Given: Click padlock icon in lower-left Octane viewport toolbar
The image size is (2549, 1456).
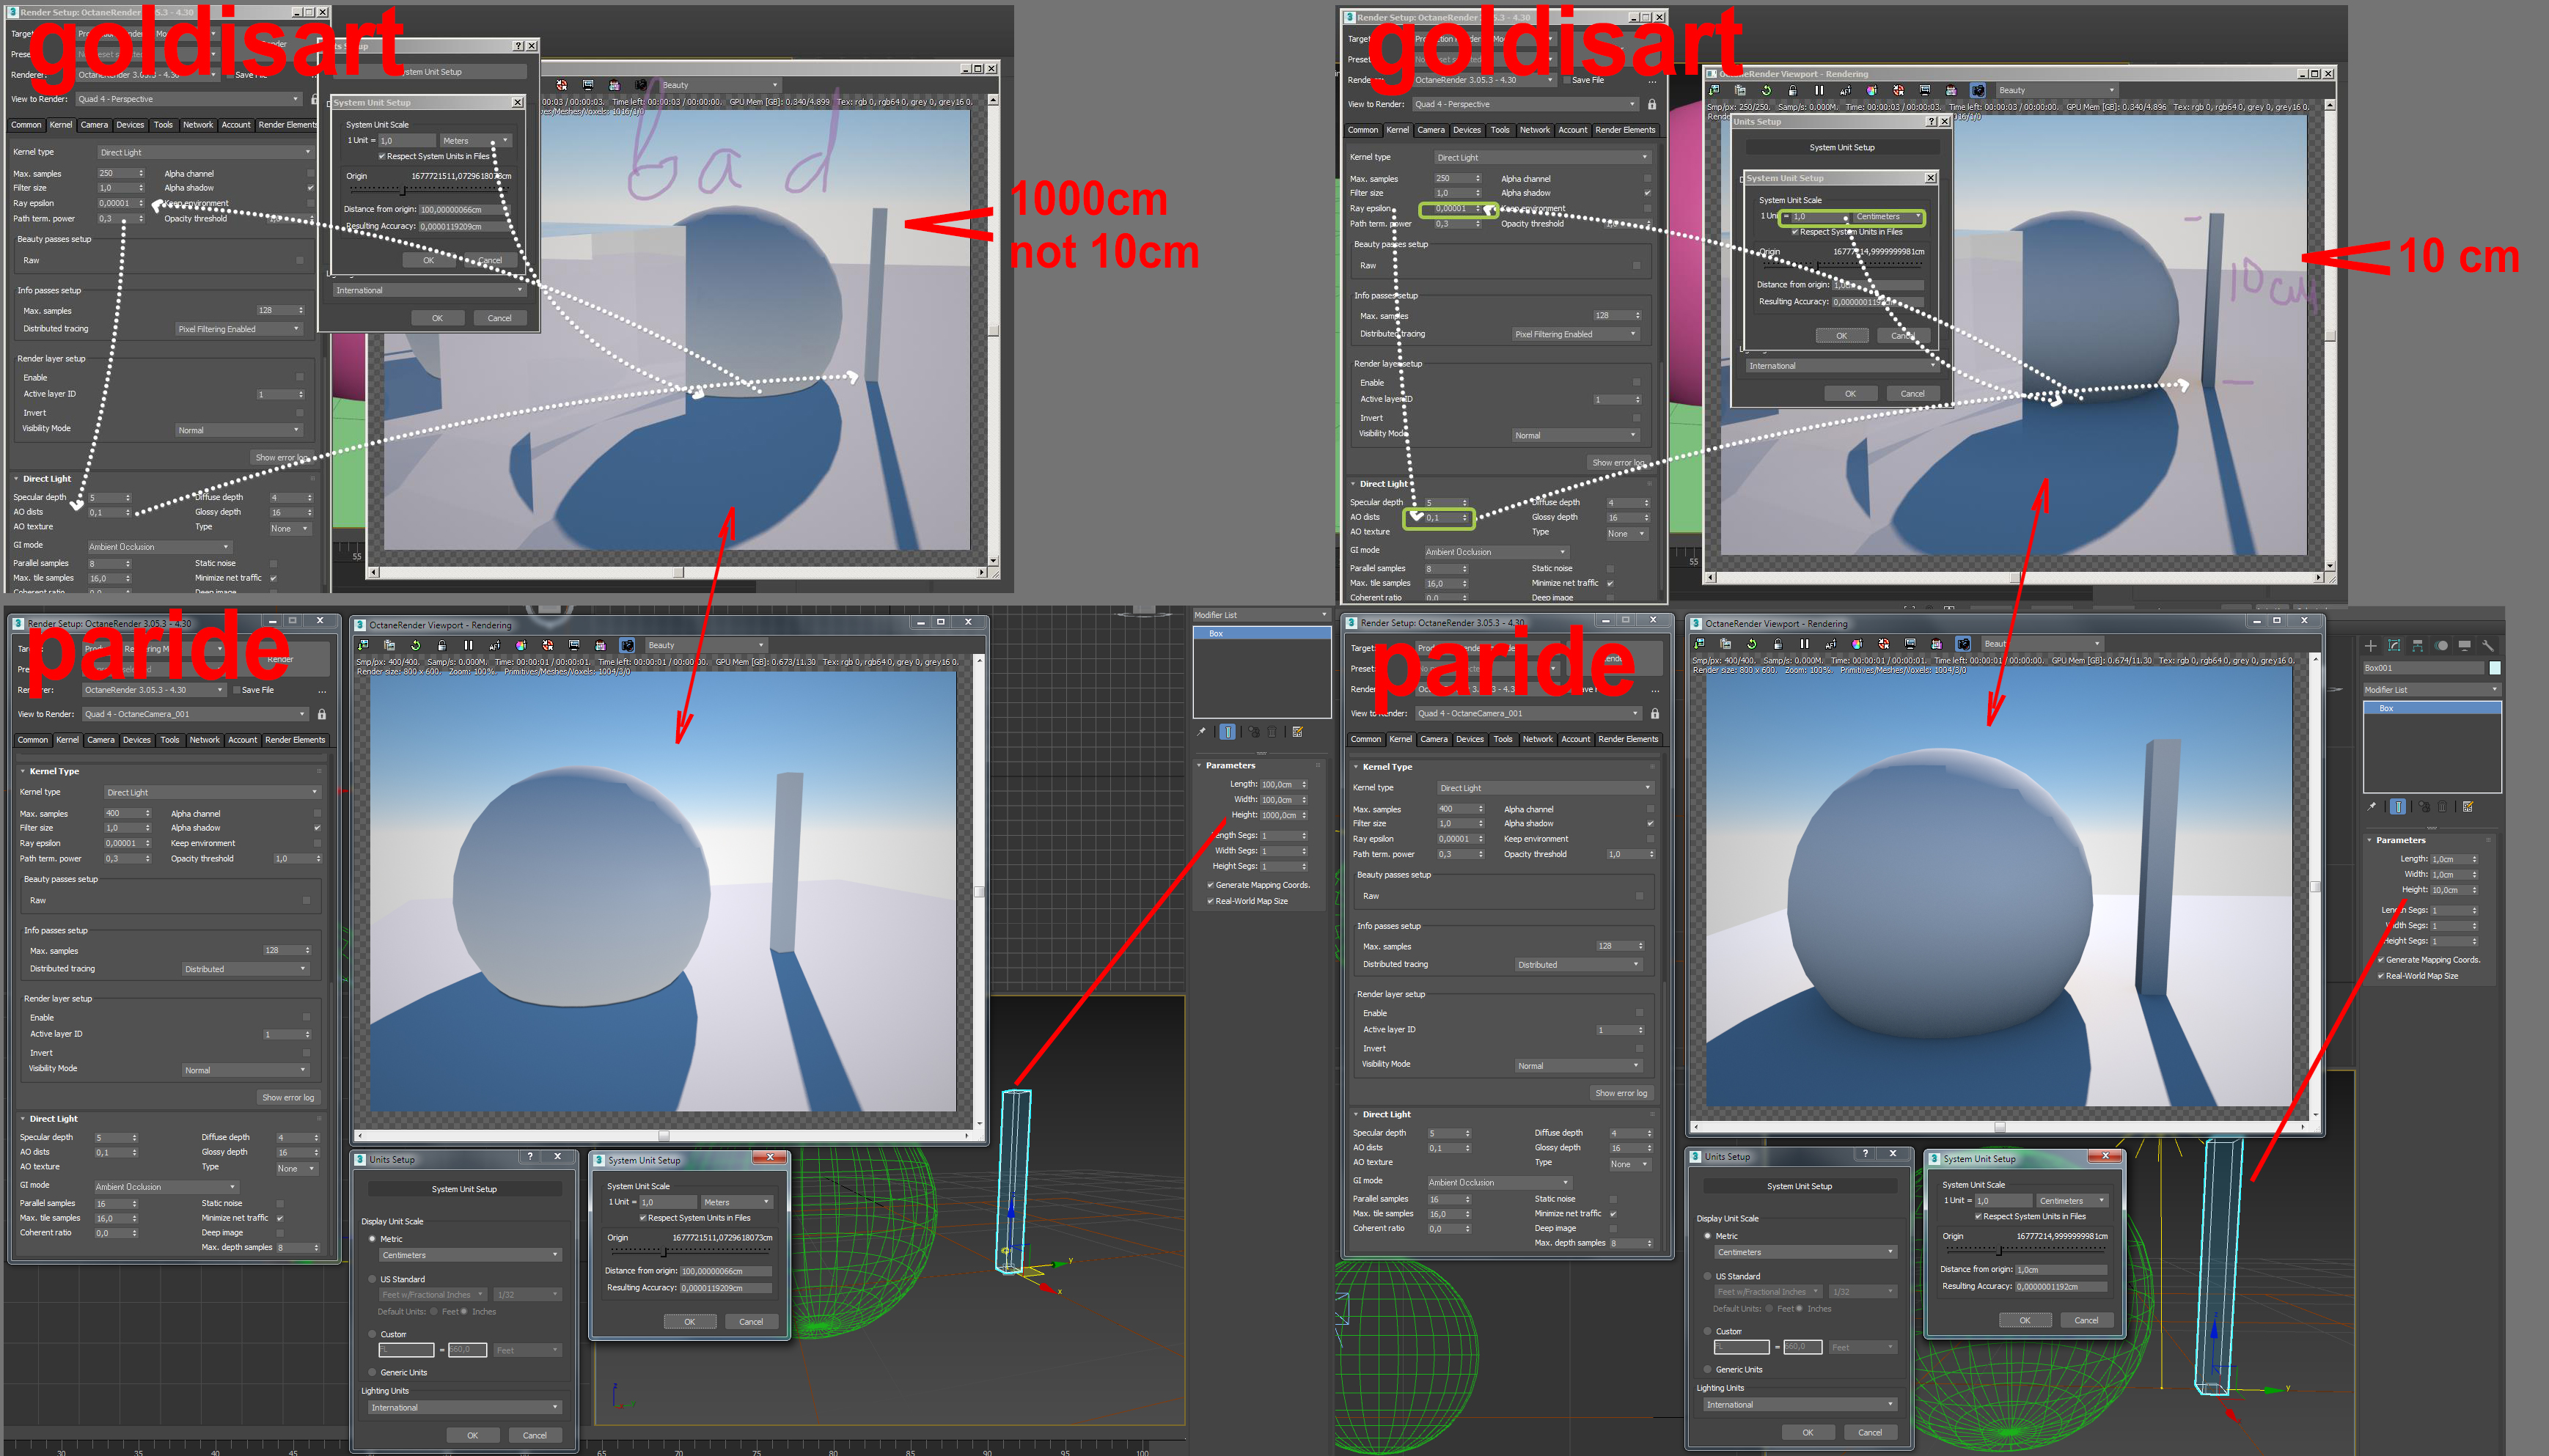Looking at the screenshot, I should pos(441,646).
